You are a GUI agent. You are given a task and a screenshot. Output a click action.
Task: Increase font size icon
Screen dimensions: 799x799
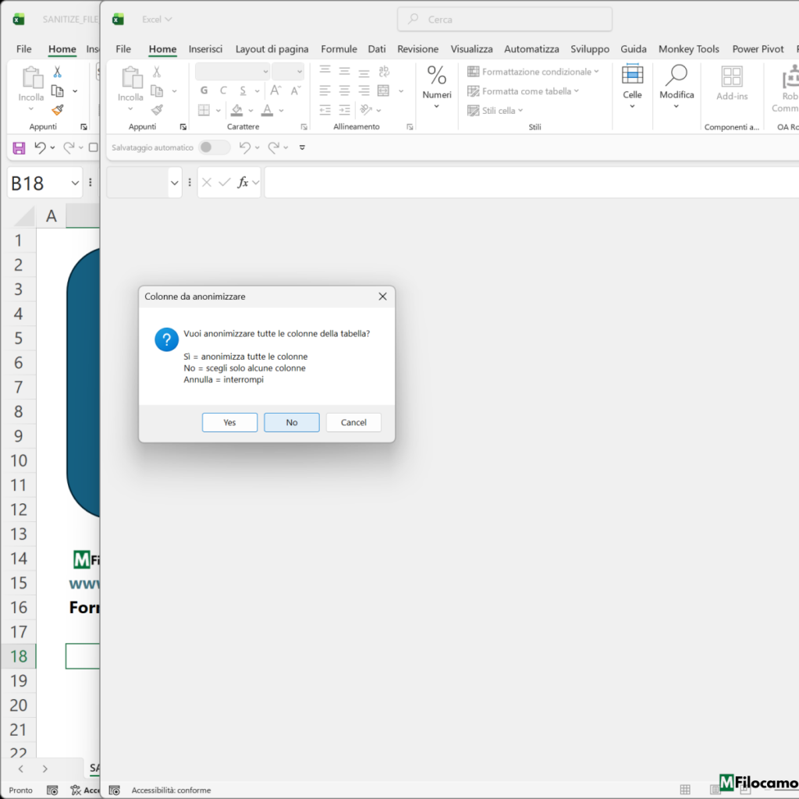(275, 91)
